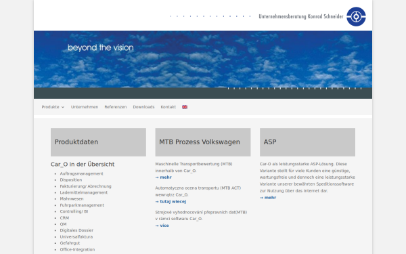This screenshot has width=406, height=254.
Task: Click the Unternehmensberatung Konrad Schneider title
Action: (301, 16)
